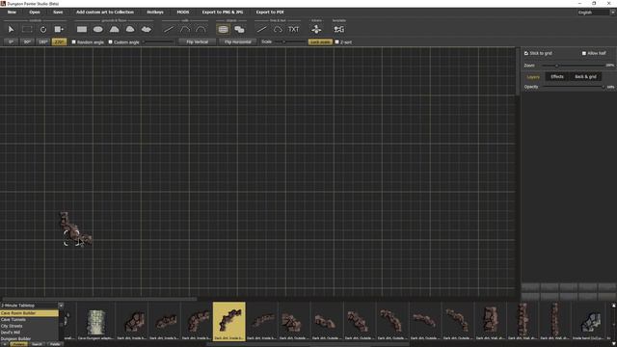Viewport: 617px width, 347px height.
Task: Switch to the Effects tab
Action: [x=557, y=77]
